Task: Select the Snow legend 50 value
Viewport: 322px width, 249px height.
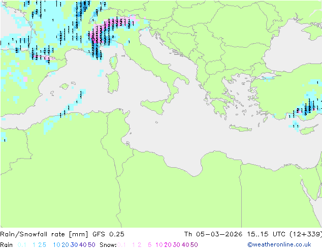Action: [194, 245]
